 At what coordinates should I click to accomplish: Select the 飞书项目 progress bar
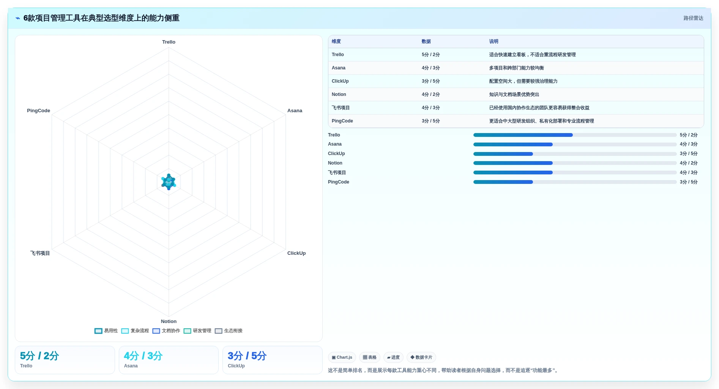(x=575, y=173)
